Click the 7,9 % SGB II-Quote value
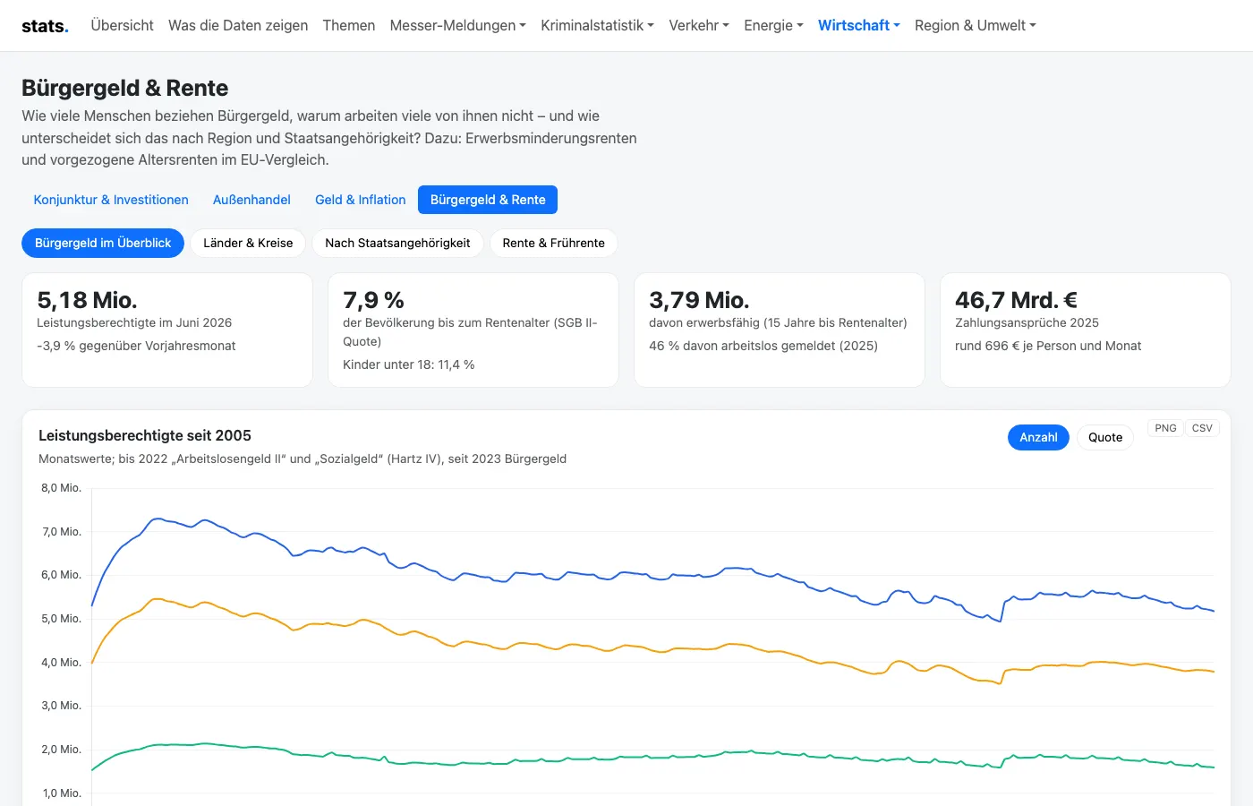The image size is (1253, 806). (373, 300)
